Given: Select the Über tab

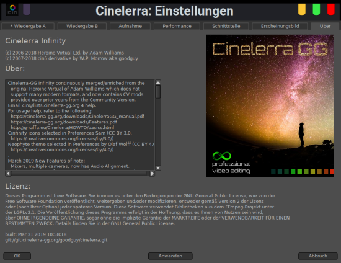Looking at the screenshot, I should pos(325,26).
